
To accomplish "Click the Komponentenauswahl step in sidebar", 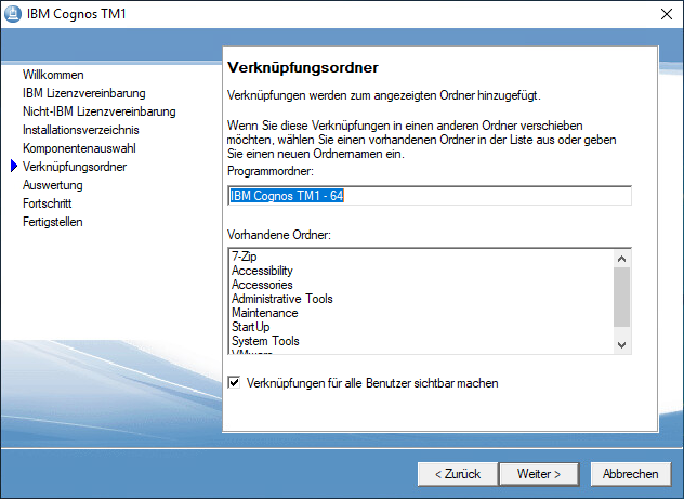I will [79, 148].
